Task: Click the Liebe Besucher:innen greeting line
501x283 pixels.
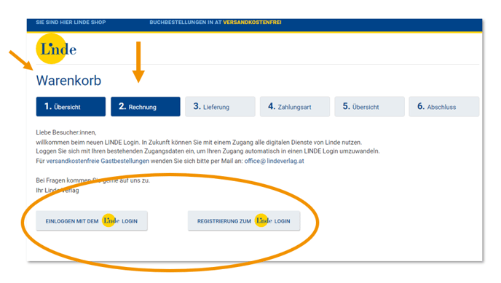Action: coord(66,132)
